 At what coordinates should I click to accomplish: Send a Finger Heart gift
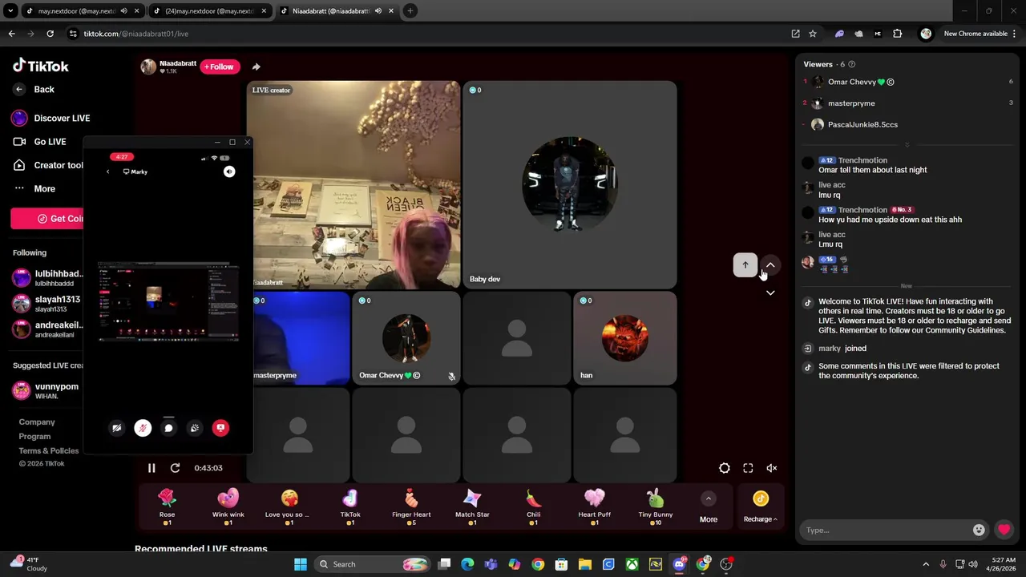[x=411, y=507]
